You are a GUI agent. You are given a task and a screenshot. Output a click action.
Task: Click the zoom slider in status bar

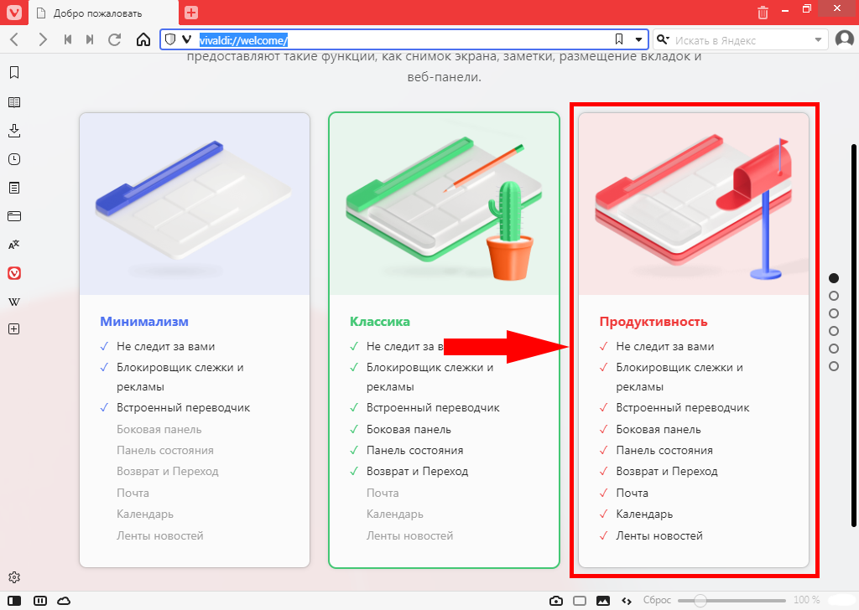pos(731,601)
